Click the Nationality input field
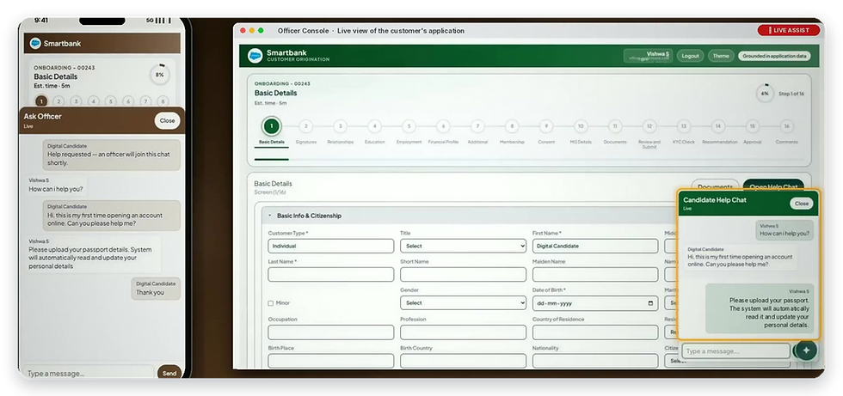 click(x=595, y=361)
